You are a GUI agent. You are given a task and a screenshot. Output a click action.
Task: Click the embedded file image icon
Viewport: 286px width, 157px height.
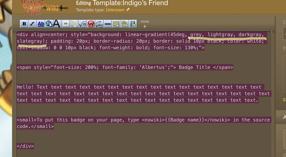click(x=66, y=24)
